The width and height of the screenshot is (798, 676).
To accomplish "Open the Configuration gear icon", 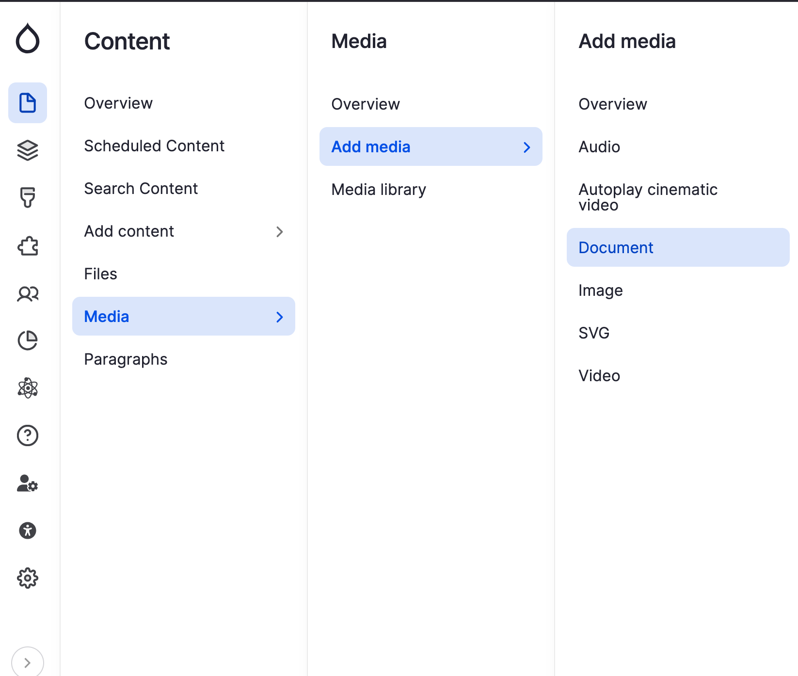I will click(28, 578).
